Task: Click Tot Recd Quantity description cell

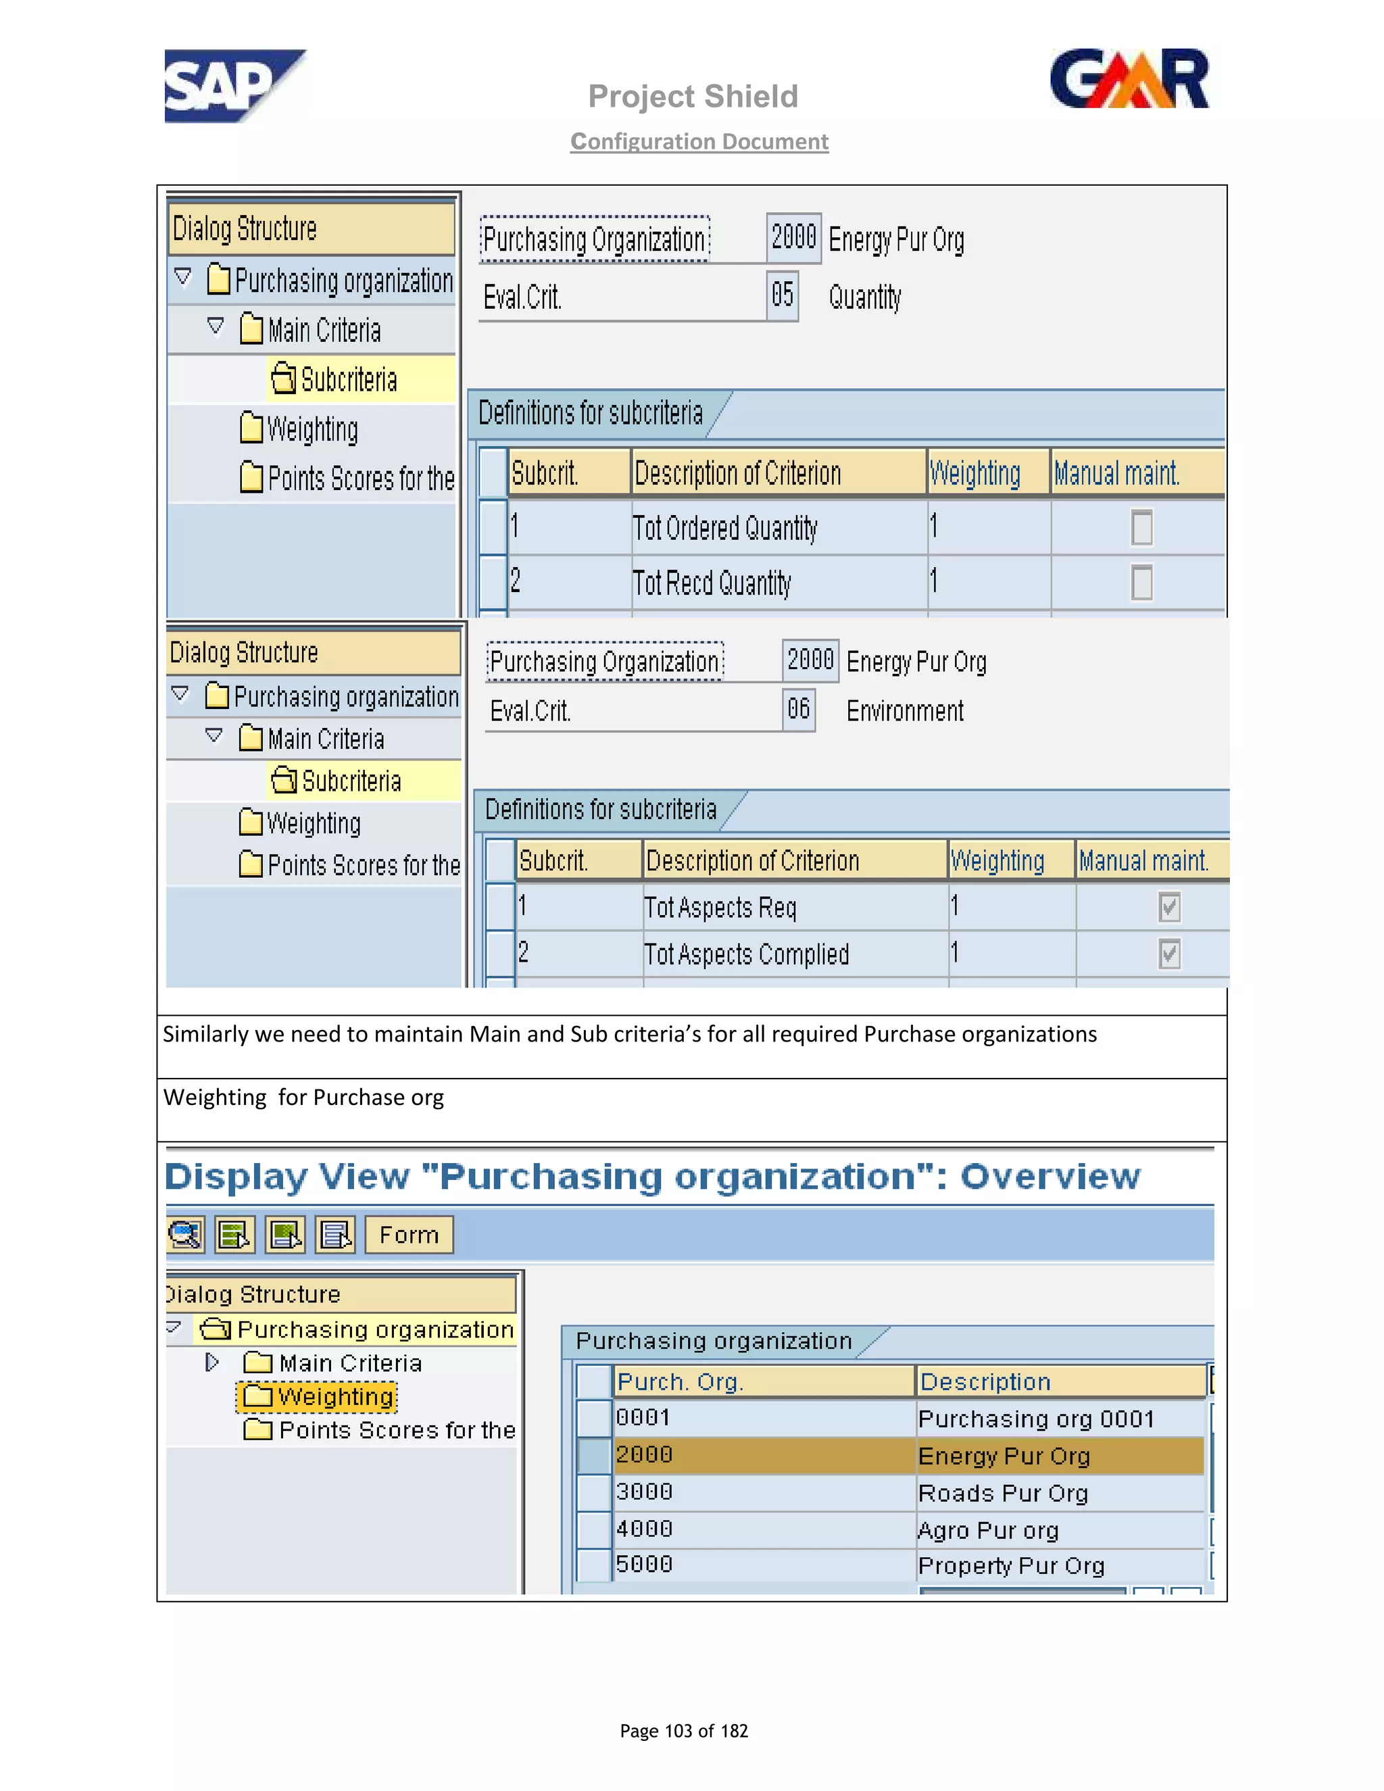Action: [x=779, y=583]
